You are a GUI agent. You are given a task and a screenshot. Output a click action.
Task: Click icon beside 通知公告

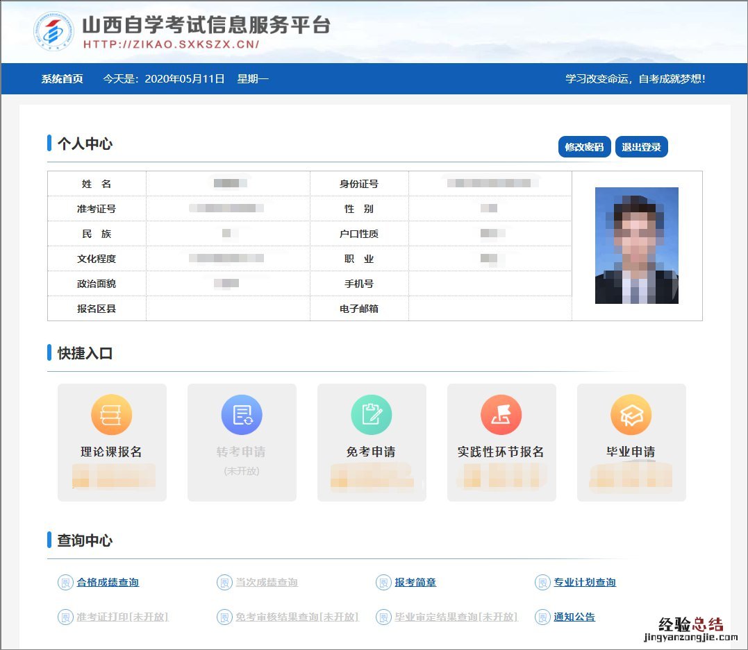pos(542,617)
